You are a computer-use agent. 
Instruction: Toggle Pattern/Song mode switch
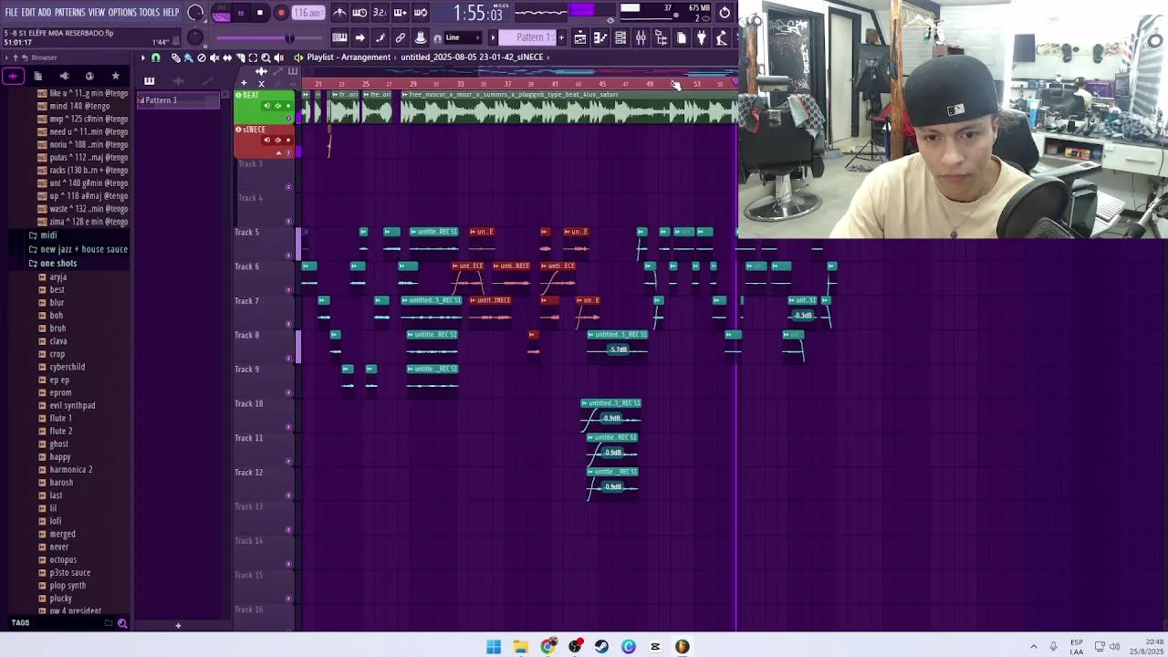click(221, 13)
